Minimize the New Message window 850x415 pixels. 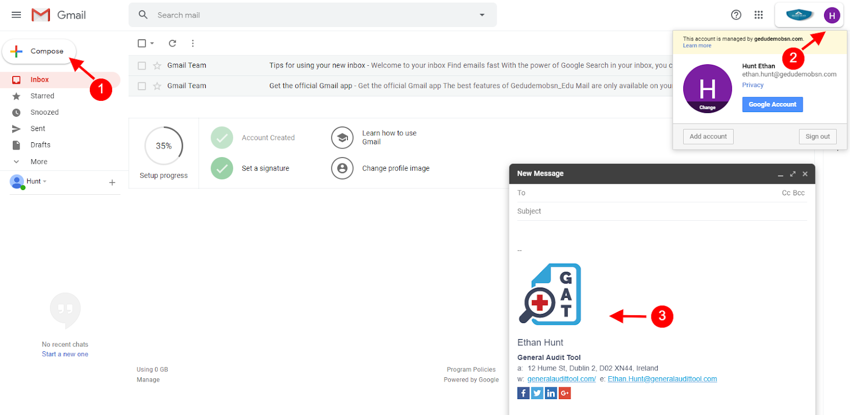[x=780, y=175]
